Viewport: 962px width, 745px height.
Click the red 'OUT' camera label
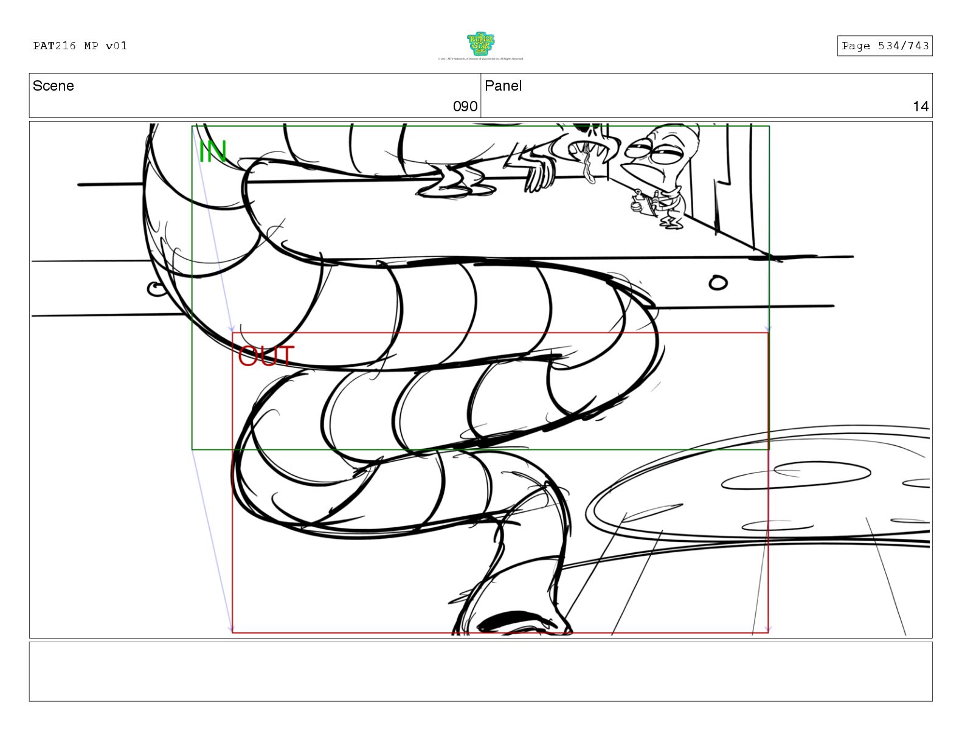266,356
